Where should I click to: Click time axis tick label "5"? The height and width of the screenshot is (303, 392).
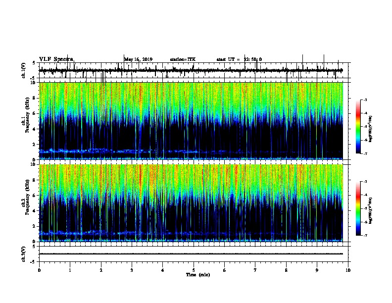tap(194, 270)
